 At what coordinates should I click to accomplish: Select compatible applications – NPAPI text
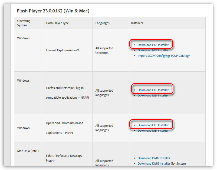coord(67,98)
